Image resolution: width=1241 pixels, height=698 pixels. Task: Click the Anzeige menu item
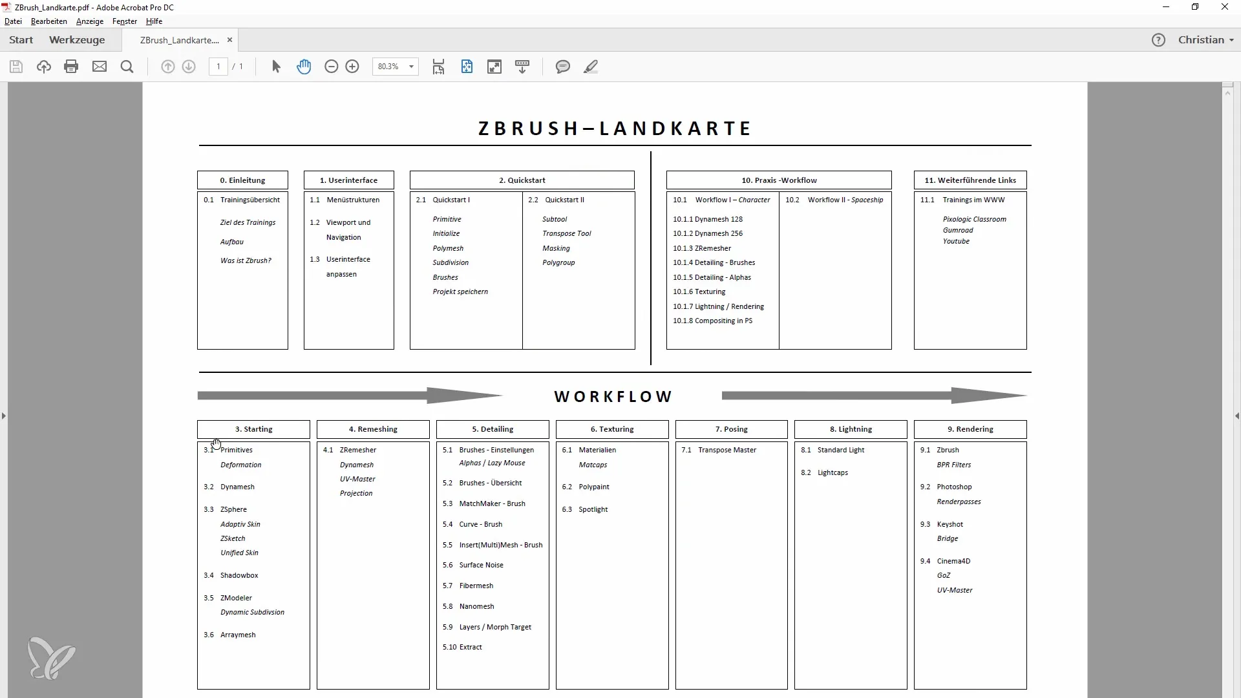click(x=89, y=21)
